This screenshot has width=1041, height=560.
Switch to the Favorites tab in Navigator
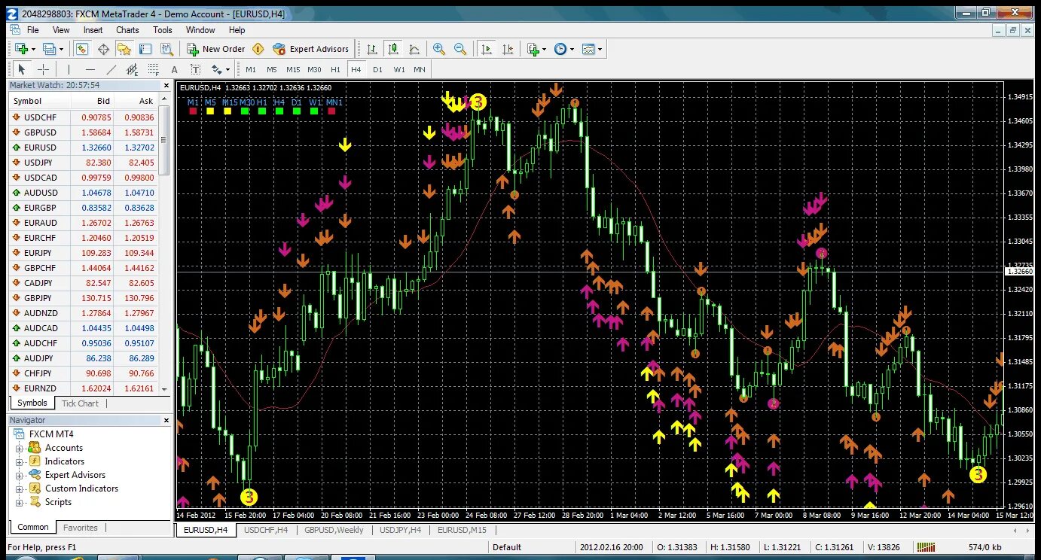[80, 528]
